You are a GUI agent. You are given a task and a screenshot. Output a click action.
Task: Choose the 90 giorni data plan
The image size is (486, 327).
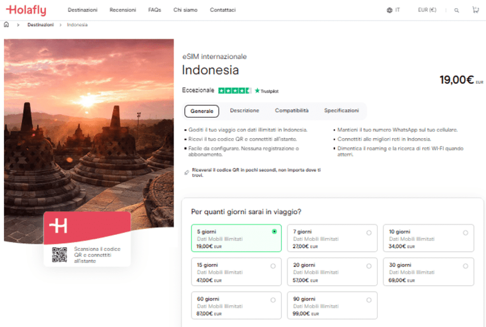[x=332, y=305]
